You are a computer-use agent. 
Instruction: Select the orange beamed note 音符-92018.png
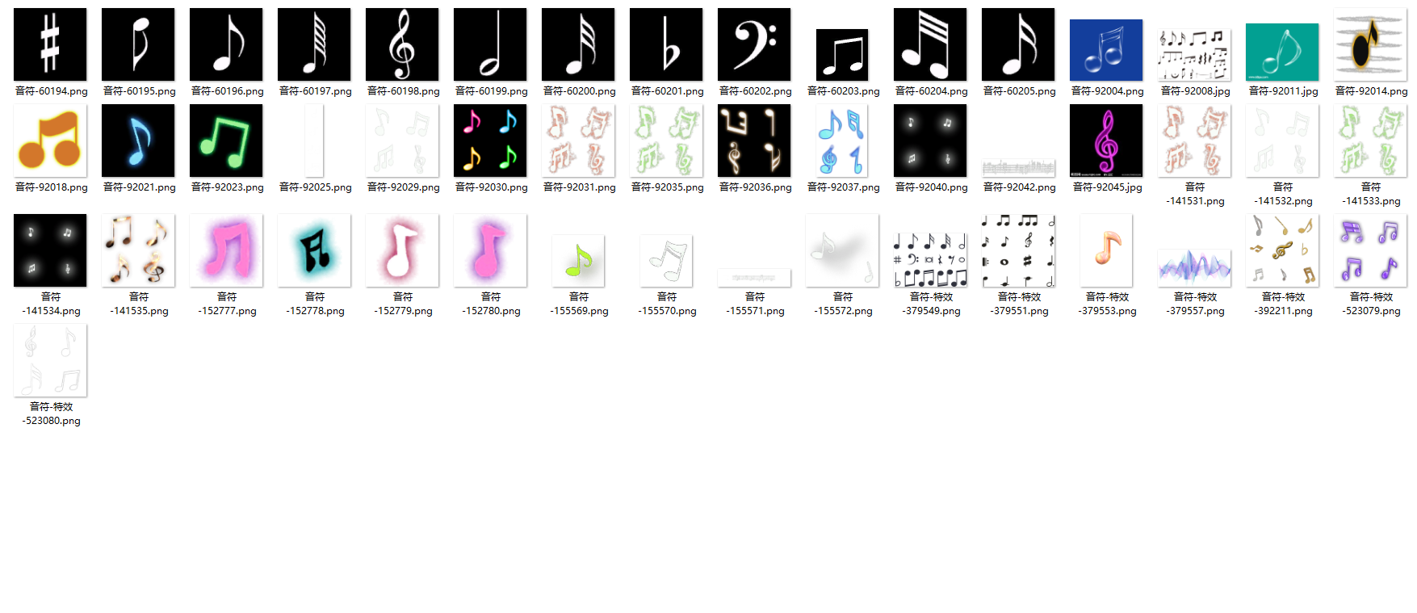coord(50,141)
